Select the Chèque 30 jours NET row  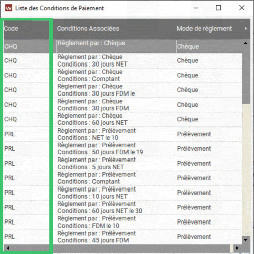[x=122, y=60]
